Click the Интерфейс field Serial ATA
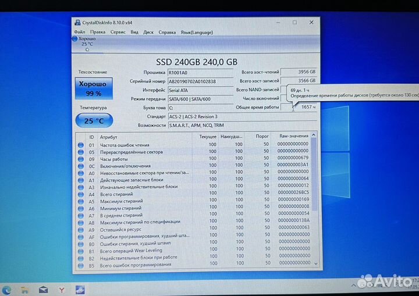The width and height of the screenshot is (419, 296). pyautogui.click(x=200, y=90)
